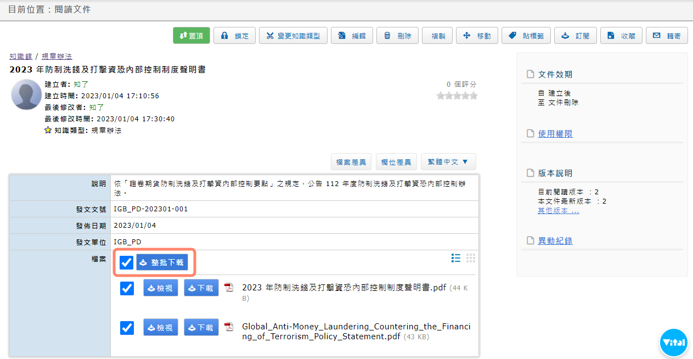Click 檢視 for the Global_Anti-Money_Laundering pdf
Screen dimensions: 693x359
(160, 328)
